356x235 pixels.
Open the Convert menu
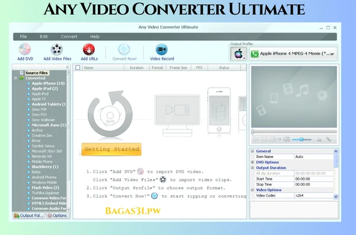(x=69, y=37)
